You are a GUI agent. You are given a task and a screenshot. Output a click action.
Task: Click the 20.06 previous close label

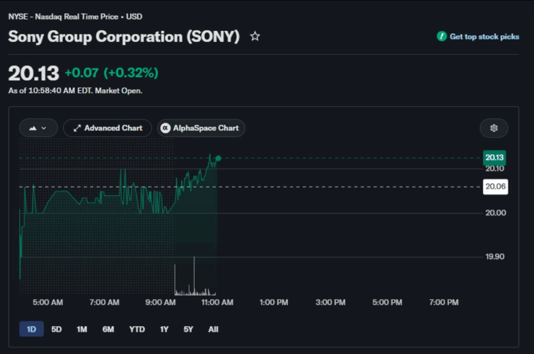pyautogui.click(x=495, y=187)
